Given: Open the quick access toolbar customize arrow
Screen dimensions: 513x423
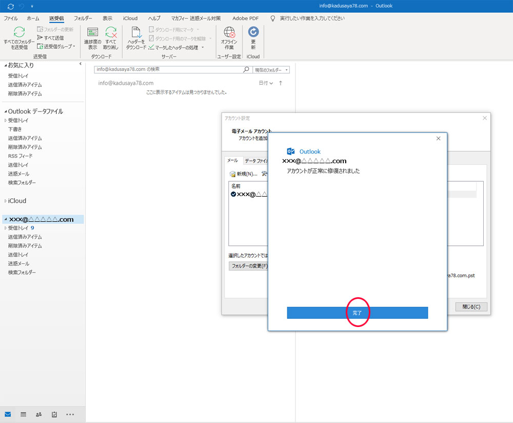Looking at the screenshot, I should (32, 6).
